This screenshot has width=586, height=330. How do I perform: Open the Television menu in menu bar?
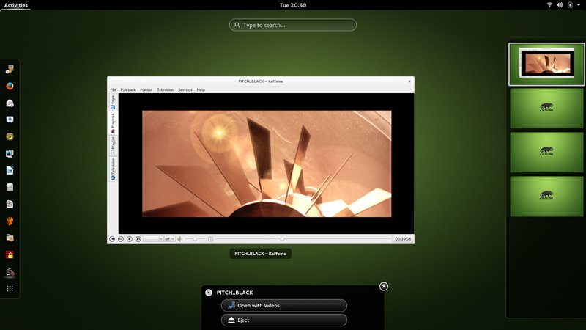click(166, 89)
